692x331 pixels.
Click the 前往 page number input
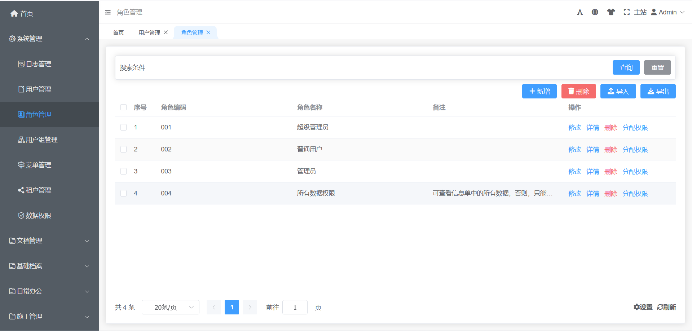click(295, 307)
